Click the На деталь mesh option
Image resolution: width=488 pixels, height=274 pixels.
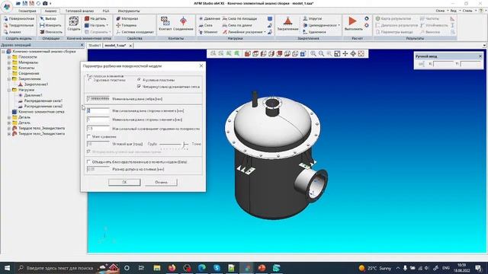(95, 18)
